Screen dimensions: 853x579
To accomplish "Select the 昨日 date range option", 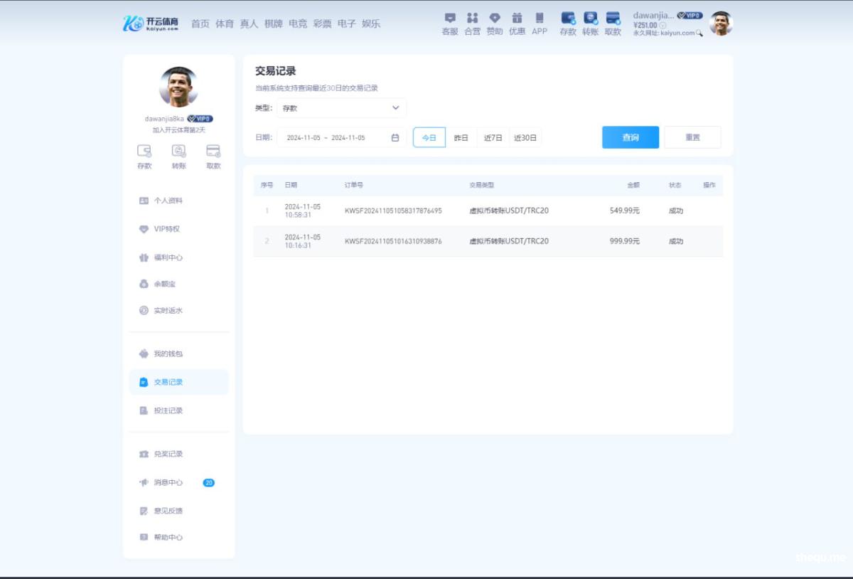I will pos(461,137).
